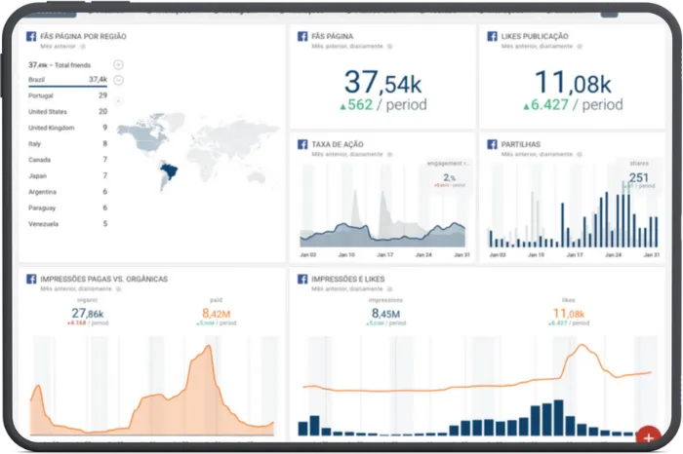Click the 37,54k fans page value
Image resolution: width=683 pixels, height=454 pixels.
[382, 82]
